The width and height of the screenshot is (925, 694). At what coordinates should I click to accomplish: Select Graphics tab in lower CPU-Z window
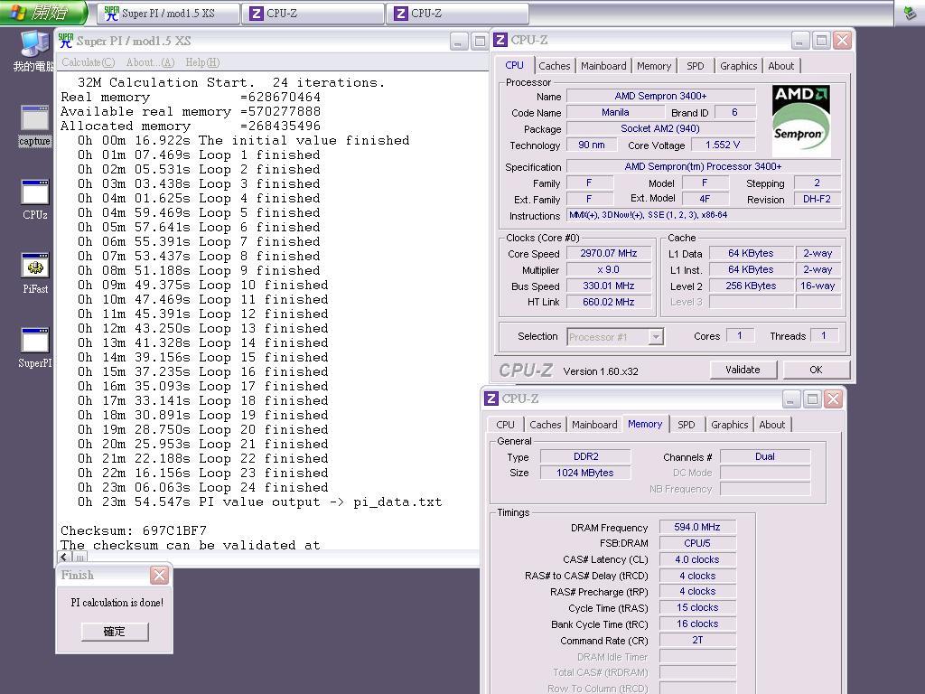(x=729, y=425)
